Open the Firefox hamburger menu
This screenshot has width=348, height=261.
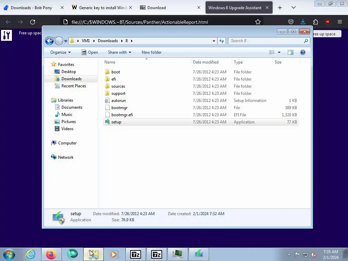(x=340, y=22)
